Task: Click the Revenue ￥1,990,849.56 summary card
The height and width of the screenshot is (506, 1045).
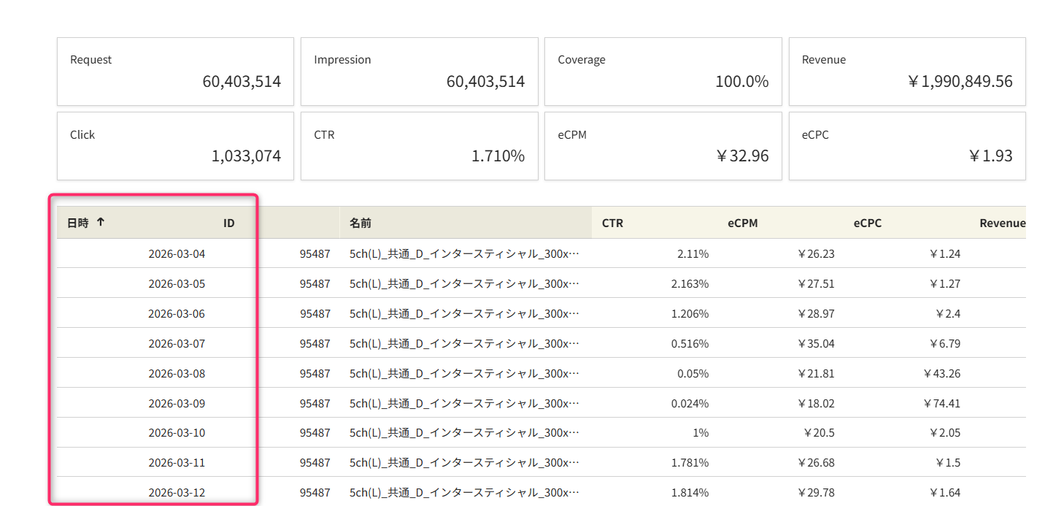Action: tap(906, 72)
